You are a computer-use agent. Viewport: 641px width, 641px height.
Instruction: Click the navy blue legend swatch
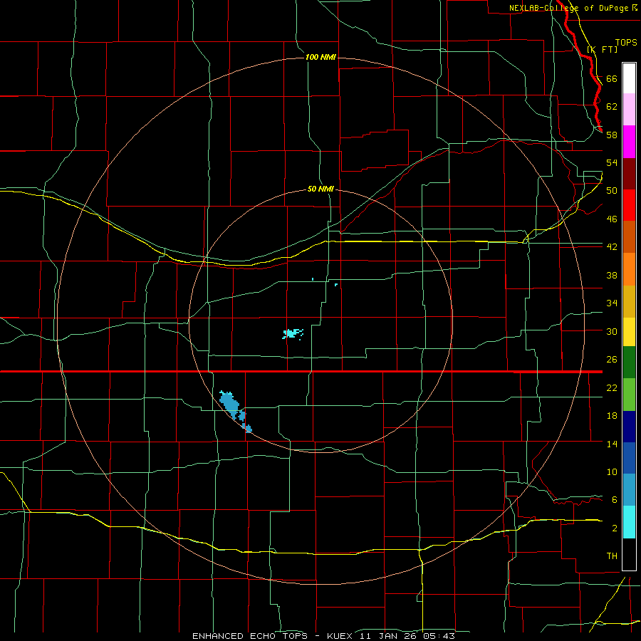click(629, 427)
